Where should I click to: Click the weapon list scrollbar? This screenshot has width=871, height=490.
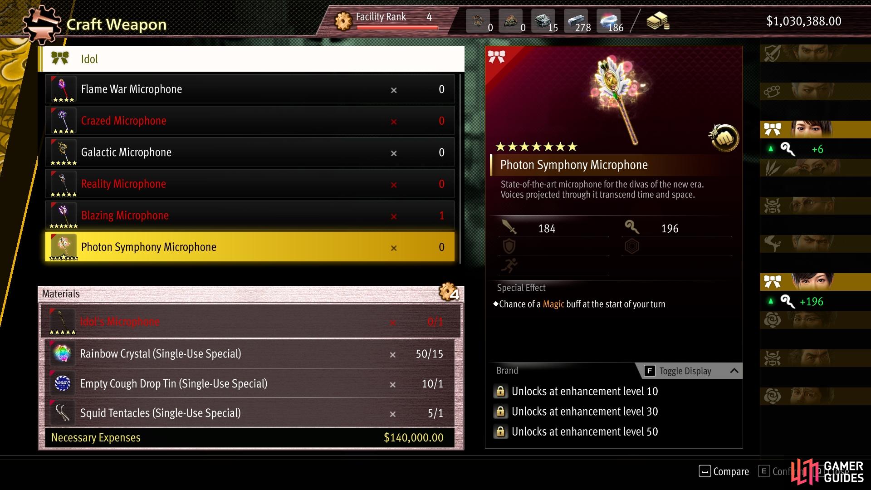coord(460,169)
